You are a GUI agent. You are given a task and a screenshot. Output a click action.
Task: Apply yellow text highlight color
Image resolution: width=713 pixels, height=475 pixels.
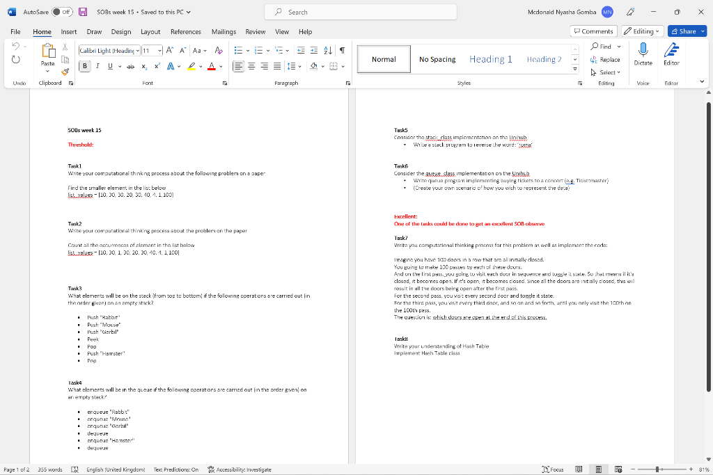tap(191, 66)
